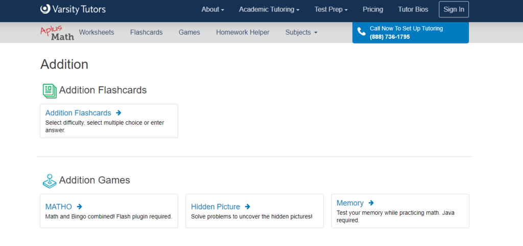This screenshot has height=246, width=523.
Task: Open the Academic Tutoring dropdown
Action: [x=269, y=9]
